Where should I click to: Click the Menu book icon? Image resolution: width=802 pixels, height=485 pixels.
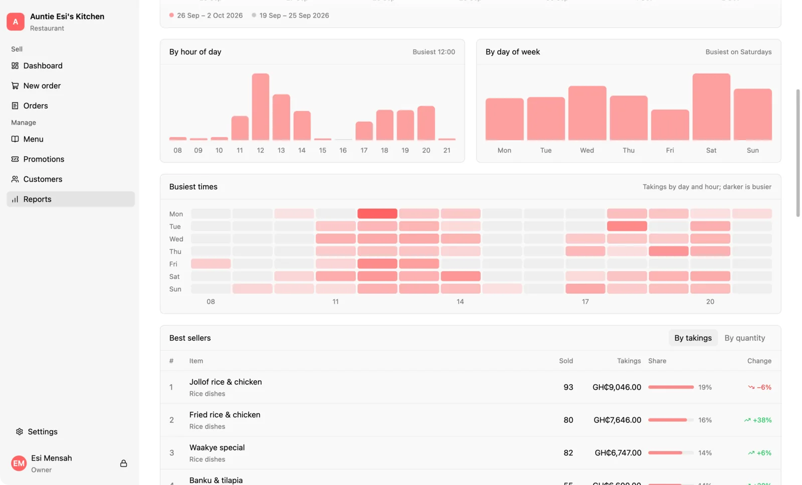pos(15,139)
